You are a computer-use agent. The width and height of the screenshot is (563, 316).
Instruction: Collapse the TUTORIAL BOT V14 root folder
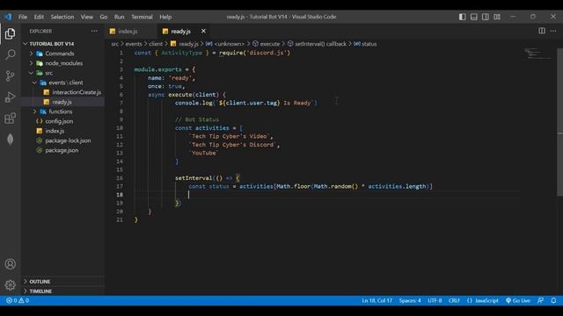pyautogui.click(x=62, y=44)
